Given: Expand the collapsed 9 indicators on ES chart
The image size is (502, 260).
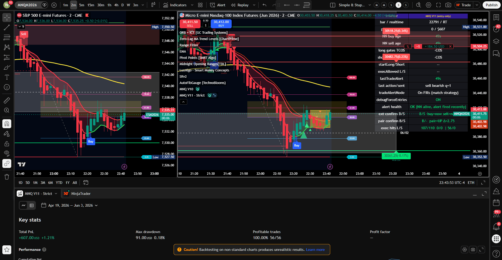Looking at the screenshot, I should pos(21,26).
